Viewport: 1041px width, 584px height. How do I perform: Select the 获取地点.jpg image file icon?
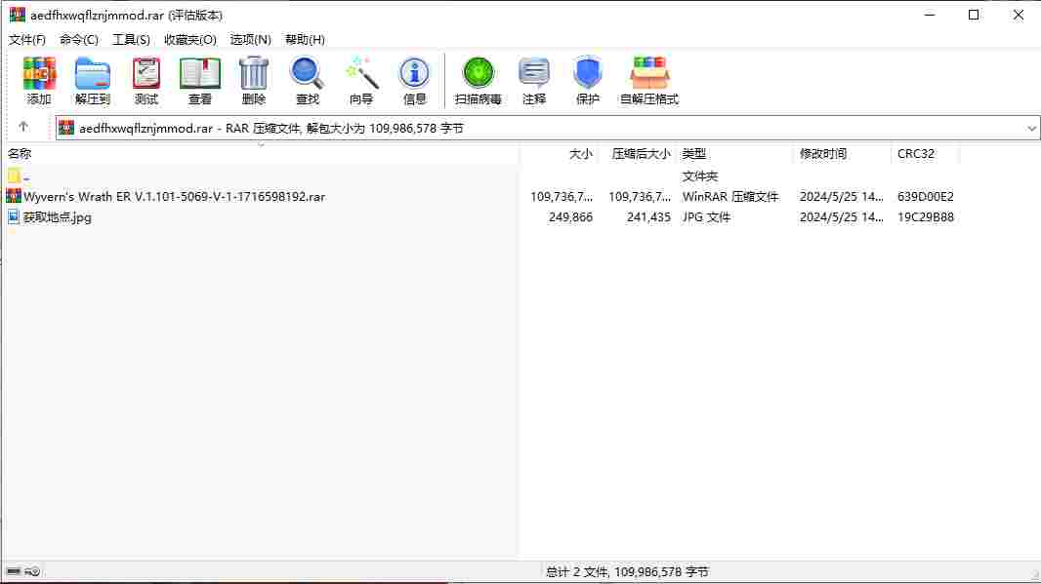[x=14, y=216]
